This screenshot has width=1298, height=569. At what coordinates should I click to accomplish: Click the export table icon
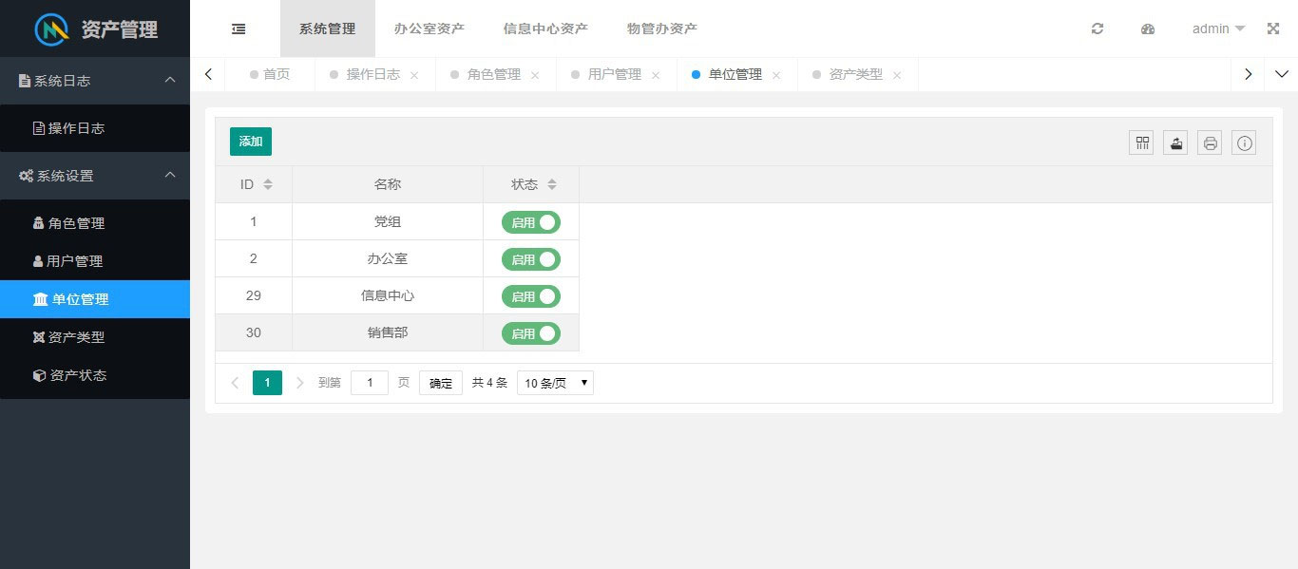(x=1175, y=143)
